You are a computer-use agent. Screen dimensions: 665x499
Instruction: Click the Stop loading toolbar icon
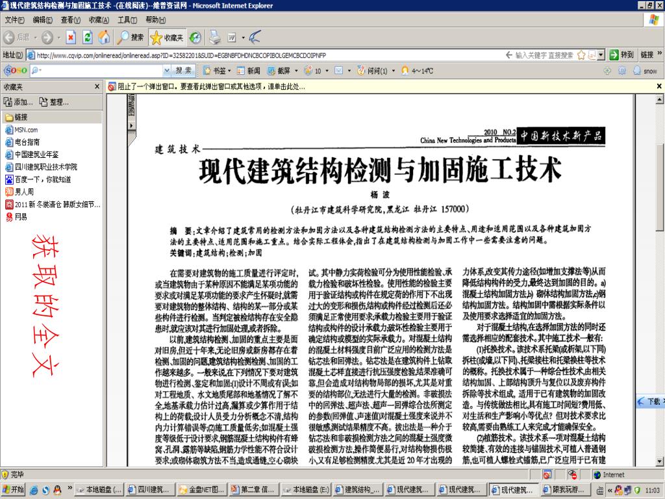71,38
